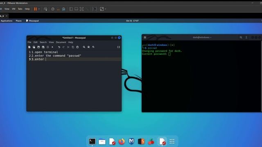Click the Open file icon in Mousepad toolbar

[x=34, y=47]
